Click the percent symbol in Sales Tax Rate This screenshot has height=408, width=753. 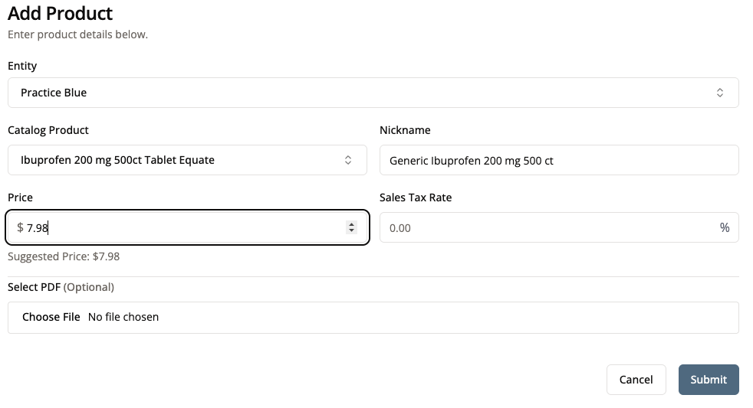tap(724, 227)
